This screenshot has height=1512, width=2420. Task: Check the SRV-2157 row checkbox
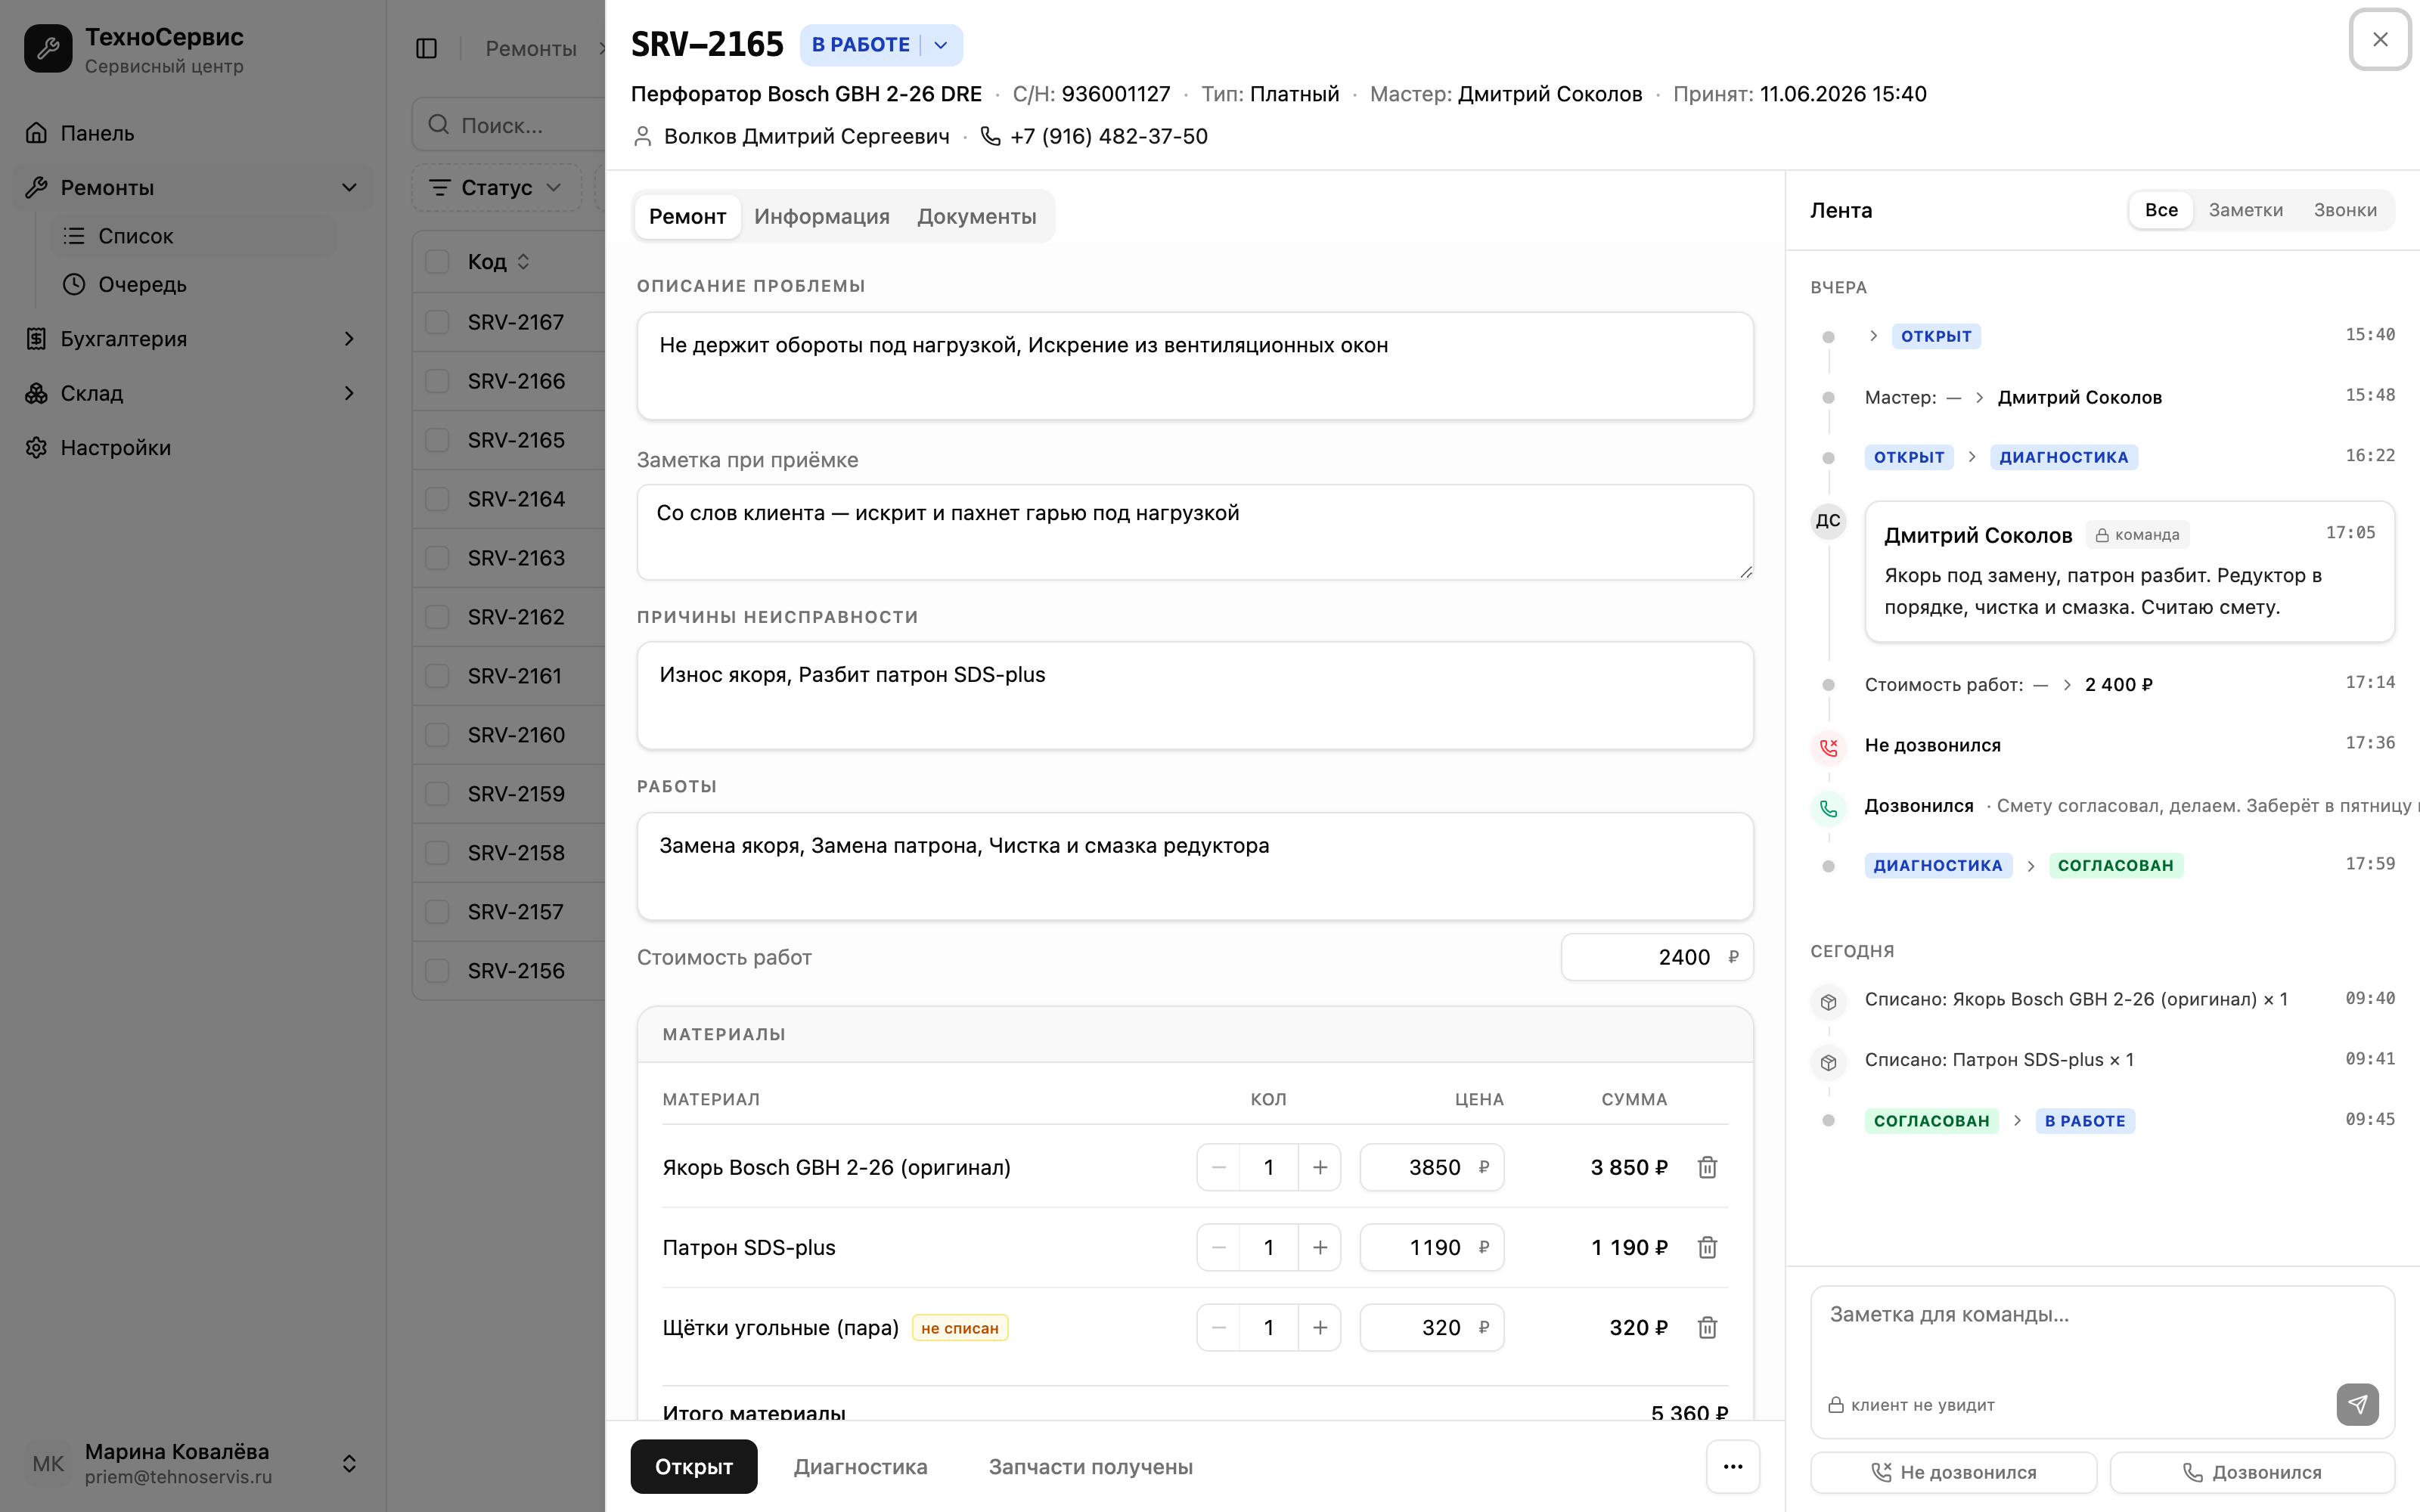[x=437, y=912]
